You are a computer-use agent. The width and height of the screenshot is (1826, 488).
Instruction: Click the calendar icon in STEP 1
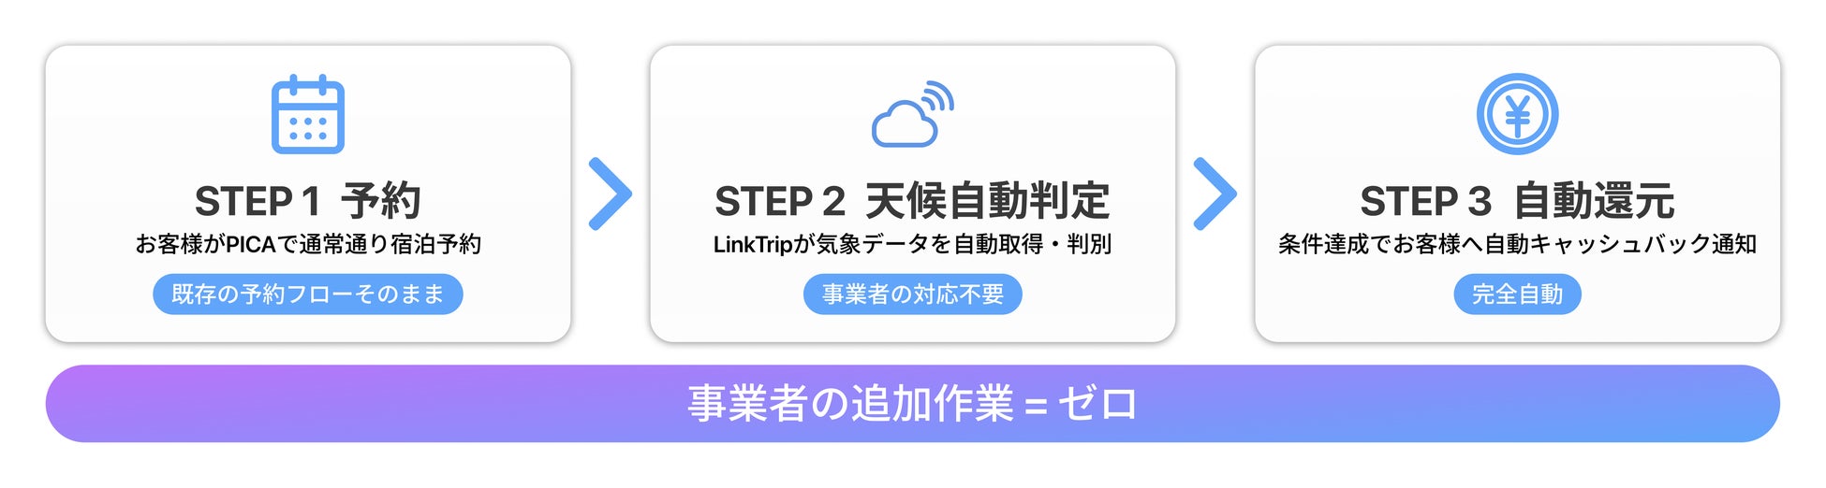[x=308, y=114]
